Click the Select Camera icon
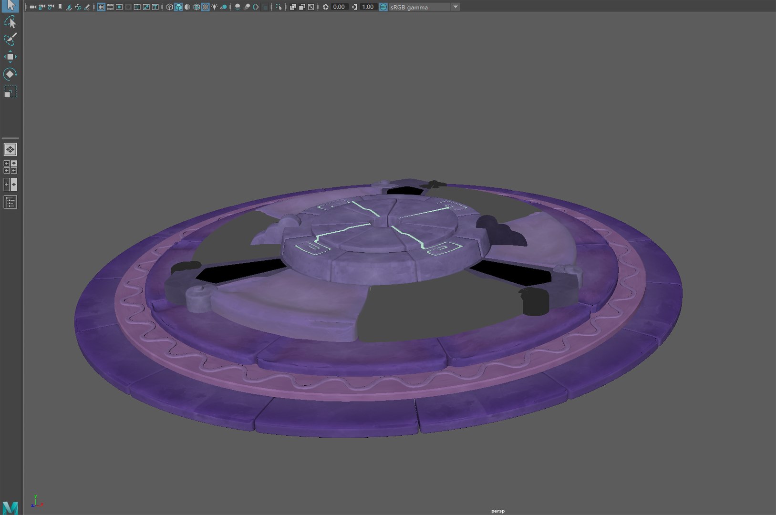Screen dimensions: 776x515 coord(32,7)
